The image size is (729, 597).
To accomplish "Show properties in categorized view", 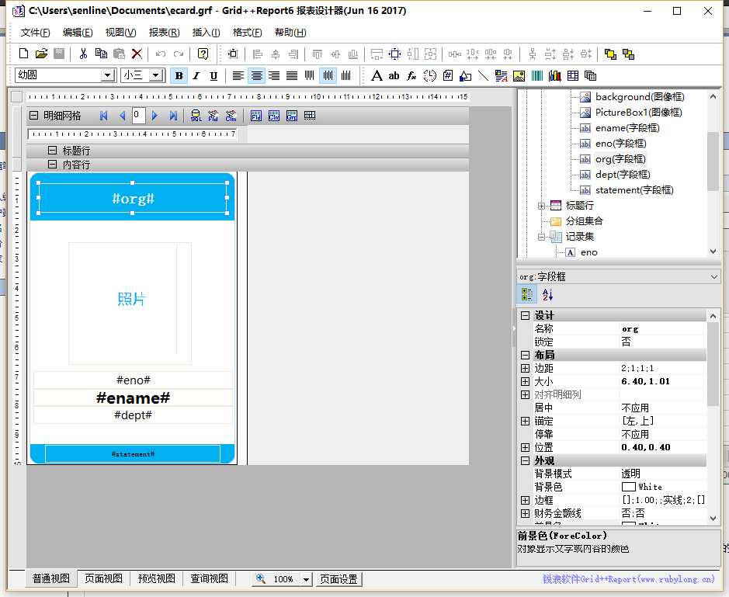I will (x=527, y=294).
